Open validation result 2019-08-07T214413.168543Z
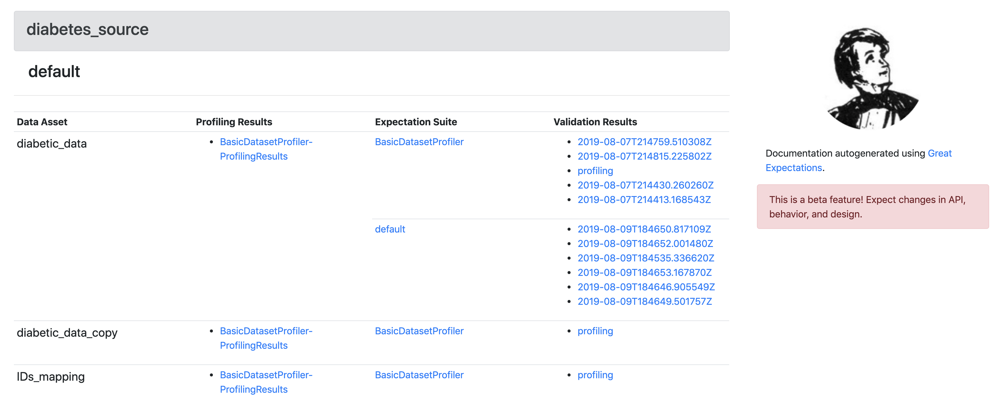 [x=644, y=200]
